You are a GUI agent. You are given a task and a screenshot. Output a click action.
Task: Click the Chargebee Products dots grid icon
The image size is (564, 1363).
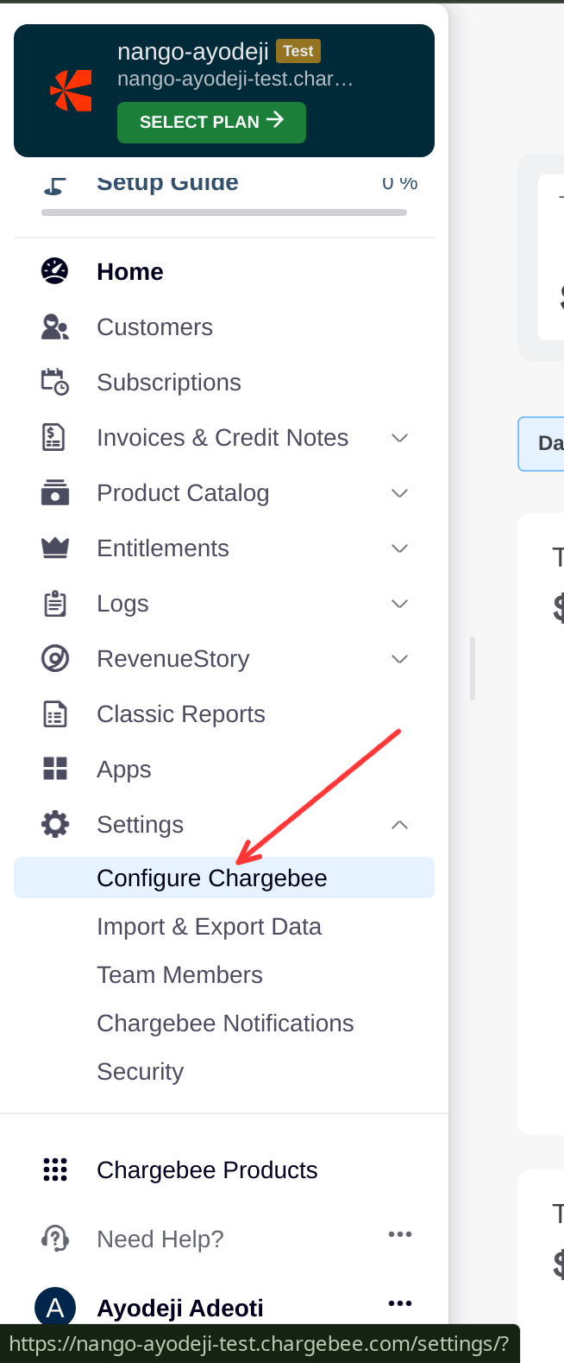pyautogui.click(x=55, y=1170)
